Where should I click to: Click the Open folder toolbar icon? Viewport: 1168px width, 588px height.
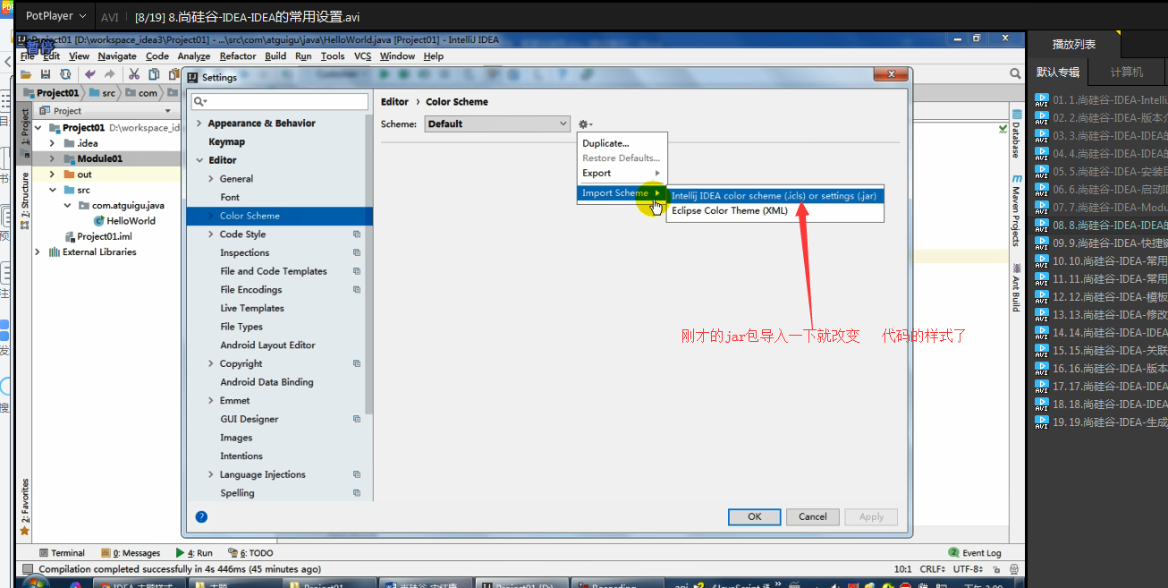tap(26, 74)
